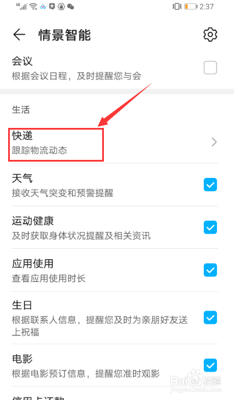Uncheck the 天气 checkbox

210,185
